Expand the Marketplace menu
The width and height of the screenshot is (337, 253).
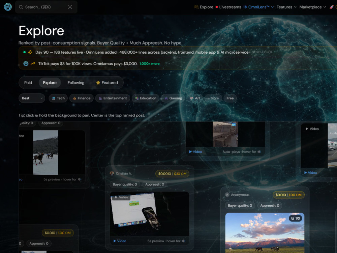[x=312, y=7]
